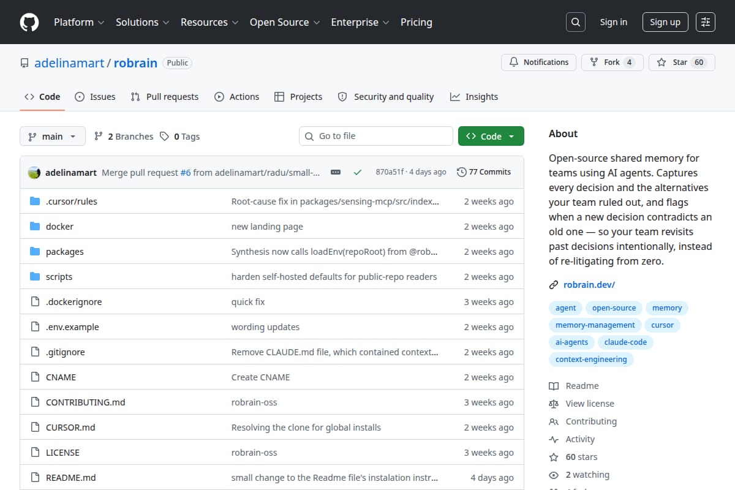Click the Notifications button
Viewport: 735px width, 490px height.
539,62
